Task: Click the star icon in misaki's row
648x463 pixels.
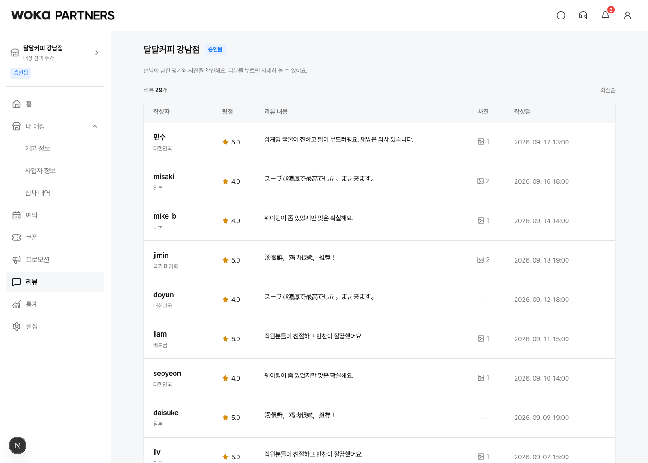Action: (x=225, y=181)
